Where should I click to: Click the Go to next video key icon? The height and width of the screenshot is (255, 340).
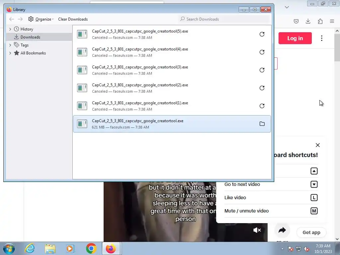(x=314, y=184)
